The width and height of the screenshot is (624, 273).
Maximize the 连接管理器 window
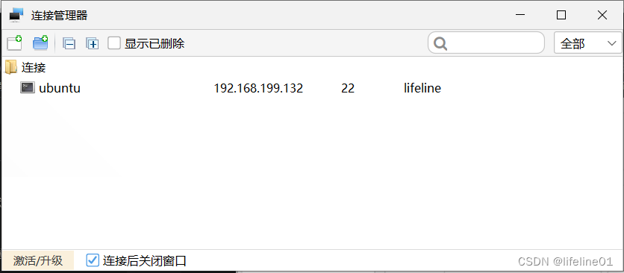[561, 15]
